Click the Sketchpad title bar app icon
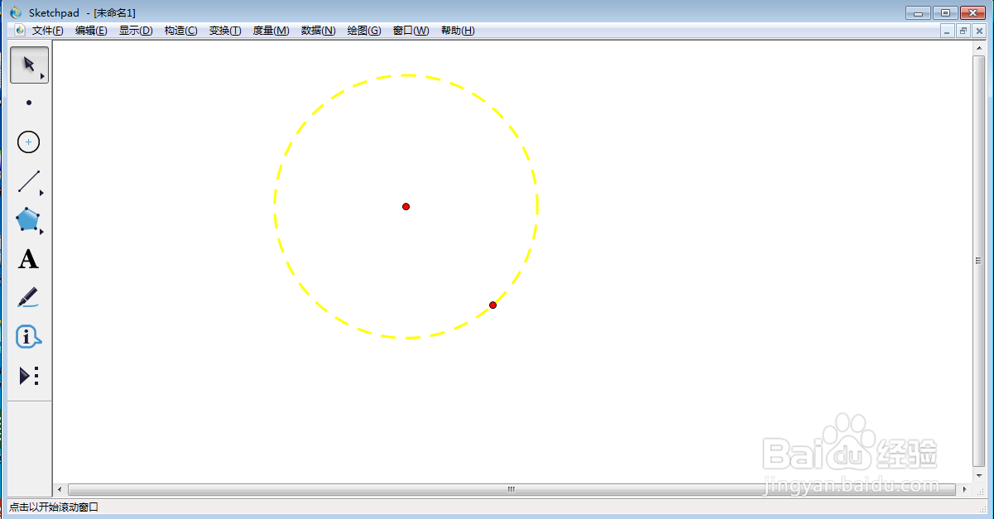This screenshot has width=994, height=519. (x=16, y=12)
